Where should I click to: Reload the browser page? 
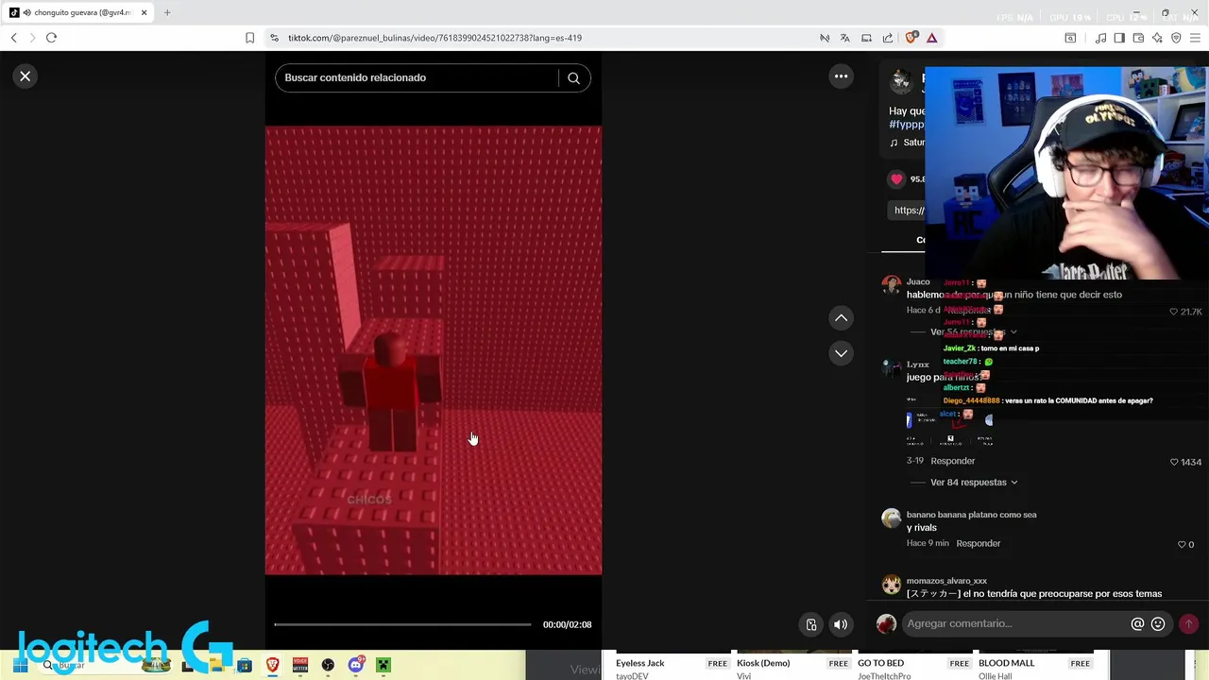51,38
